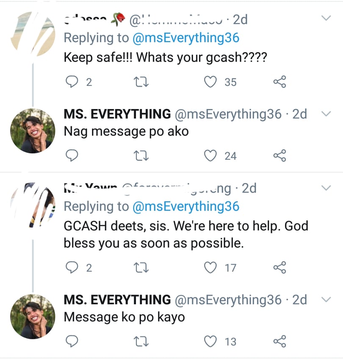Image resolution: width=343 pixels, height=360 pixels.
Task: Like the 'Keep safe!!! Whats your gcash' tweet
Action: (x=210, y=82)
